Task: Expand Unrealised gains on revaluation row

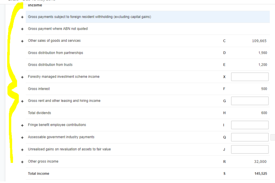Action: pyautogui.click(x=22, y=150)
